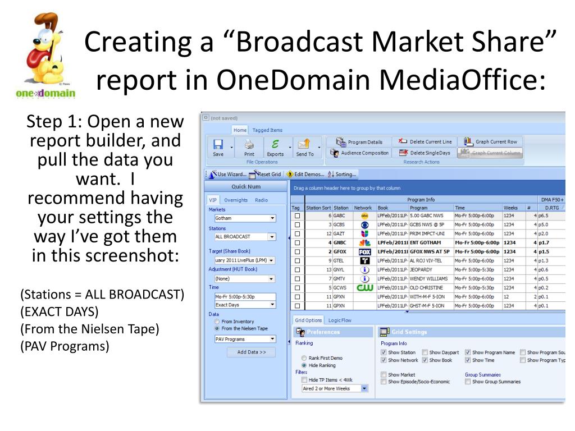Enable Show Market checkbox
The height and width of the screenshot is (431, 575).
pyautogui.click(x=384, y=374)
